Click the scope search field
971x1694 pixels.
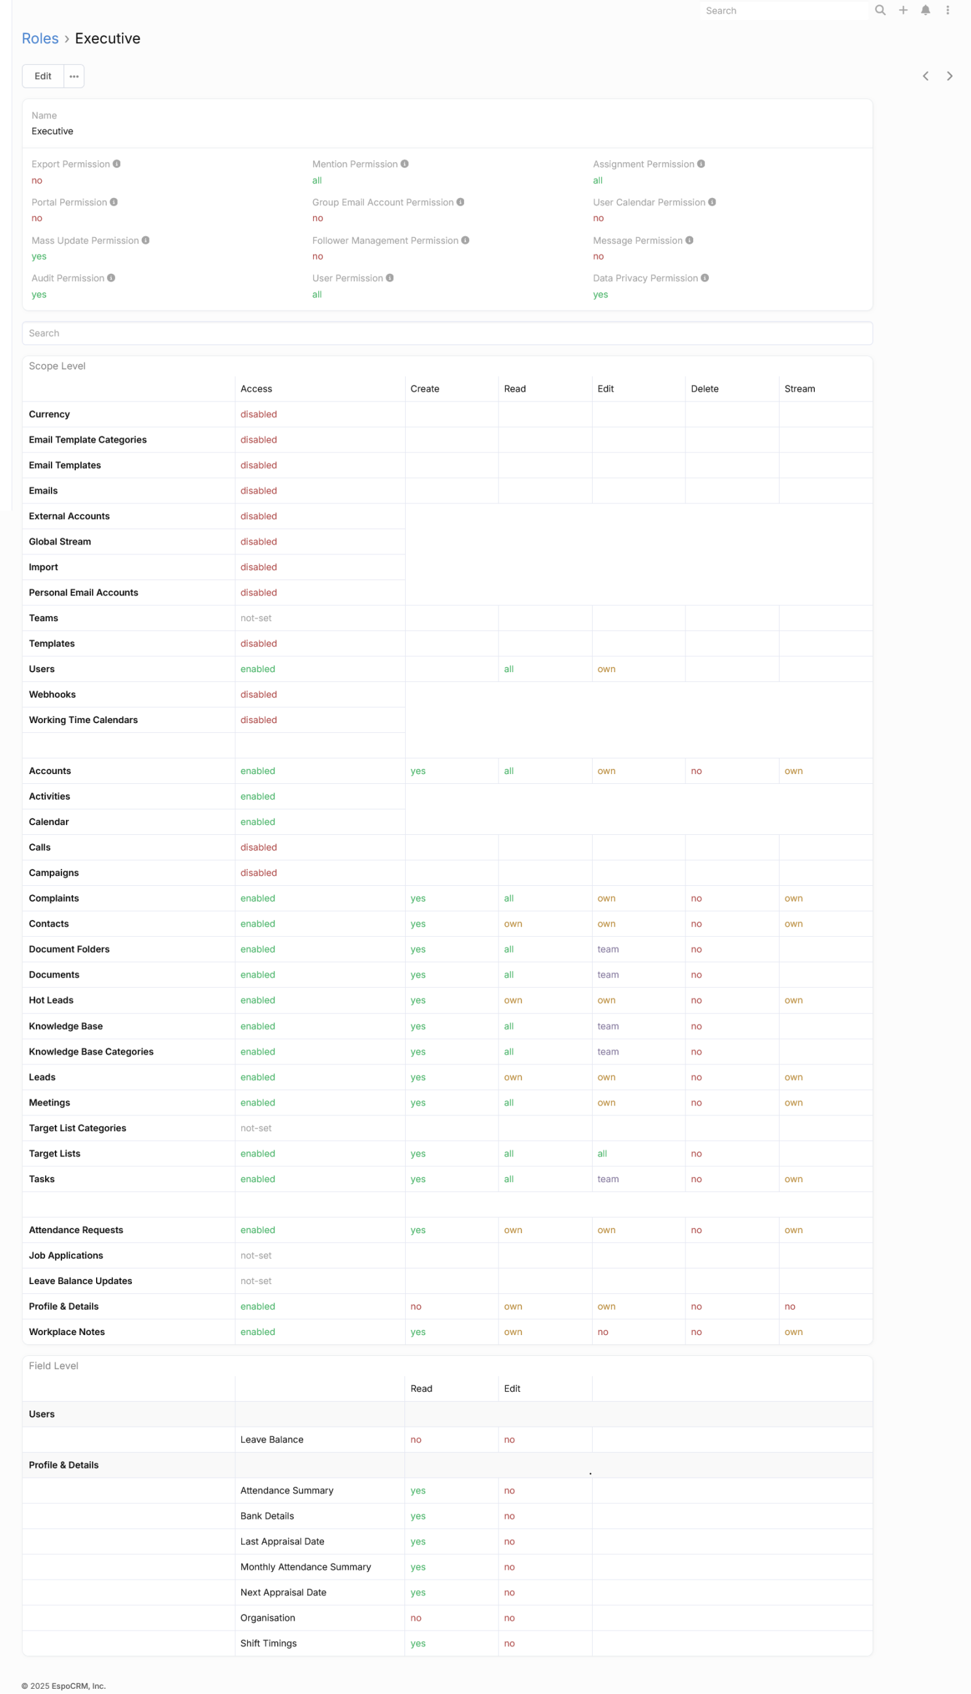(447, 333)
